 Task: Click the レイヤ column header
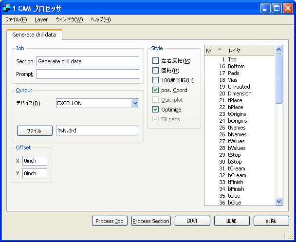point(250,51)
